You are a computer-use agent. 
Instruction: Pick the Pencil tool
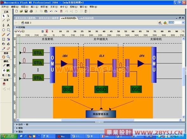click(3, 34)
